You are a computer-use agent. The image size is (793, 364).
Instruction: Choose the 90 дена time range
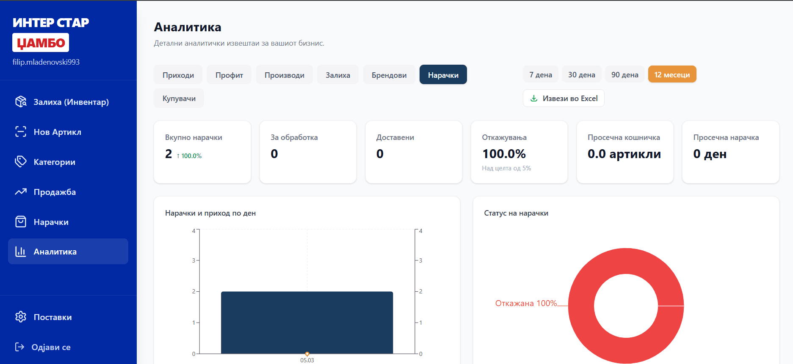pyautogui.click(x=625, y=74)
